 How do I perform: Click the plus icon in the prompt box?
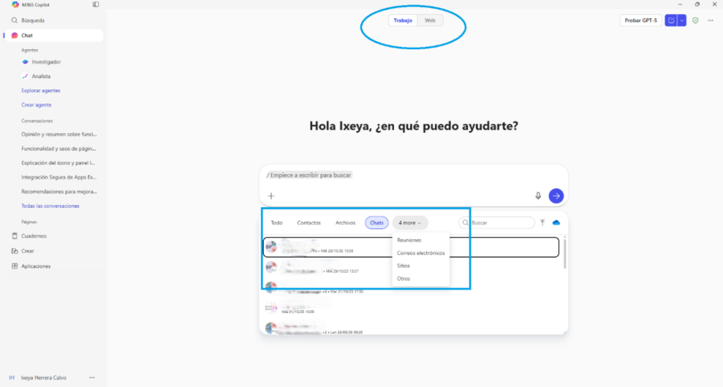(271, 196)
